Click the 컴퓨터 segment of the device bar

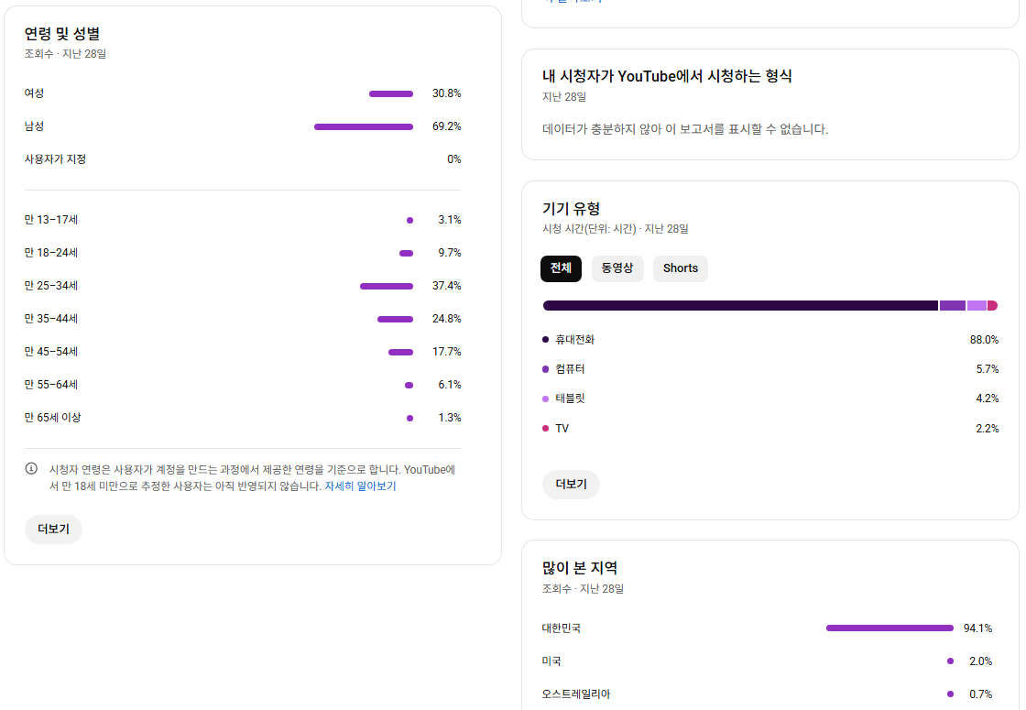952,306
